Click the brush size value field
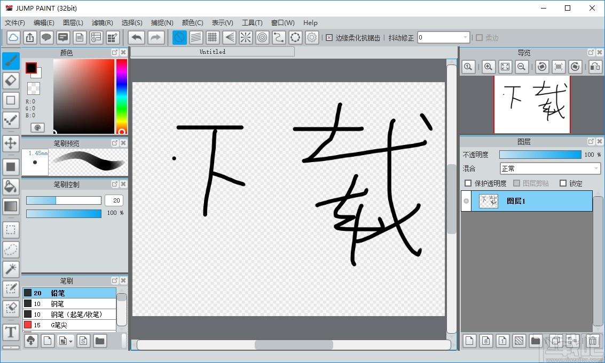The width and height of the screenshot is (605, 363). 114,200
